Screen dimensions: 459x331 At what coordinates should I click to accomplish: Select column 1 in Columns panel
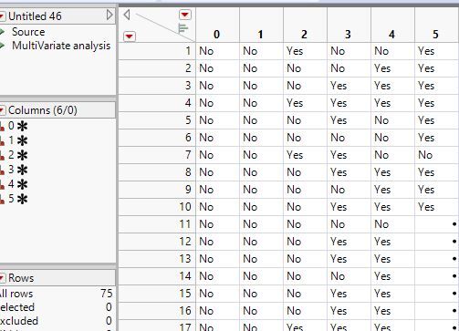pyautogui.click(x=11, y=140)
